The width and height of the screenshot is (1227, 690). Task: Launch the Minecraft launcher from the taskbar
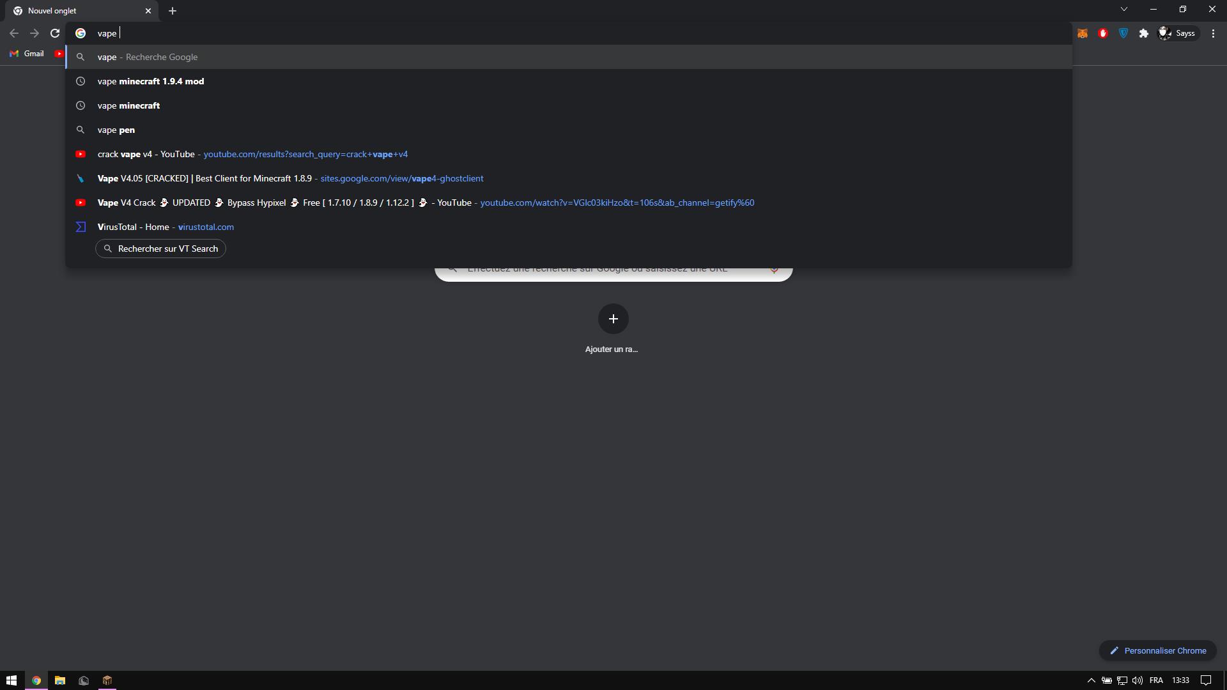tap(107, 680)
